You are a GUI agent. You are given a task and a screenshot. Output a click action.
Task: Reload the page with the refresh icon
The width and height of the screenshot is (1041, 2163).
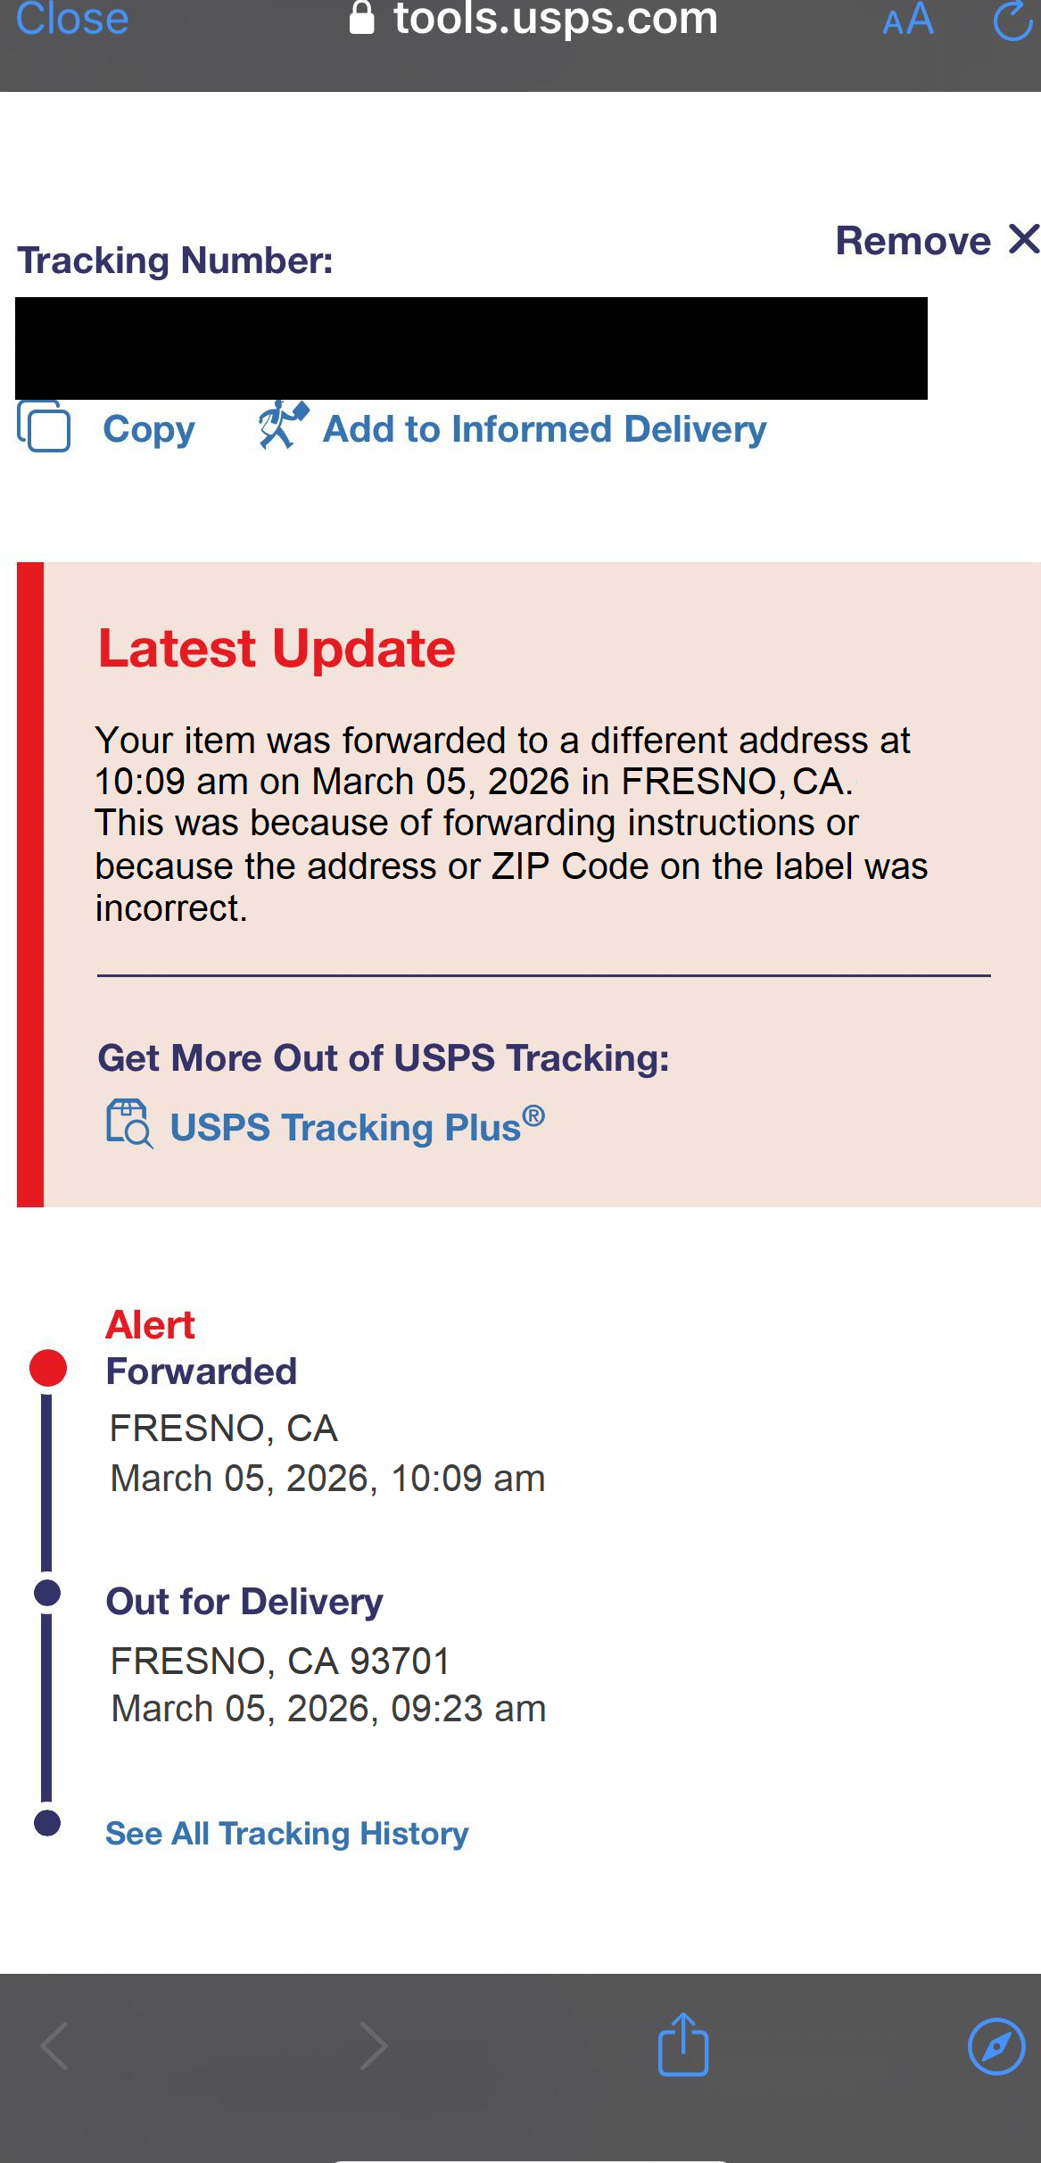coord(1012,20)
